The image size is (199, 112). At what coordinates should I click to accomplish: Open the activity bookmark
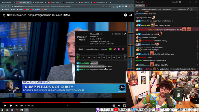(20, 10)
